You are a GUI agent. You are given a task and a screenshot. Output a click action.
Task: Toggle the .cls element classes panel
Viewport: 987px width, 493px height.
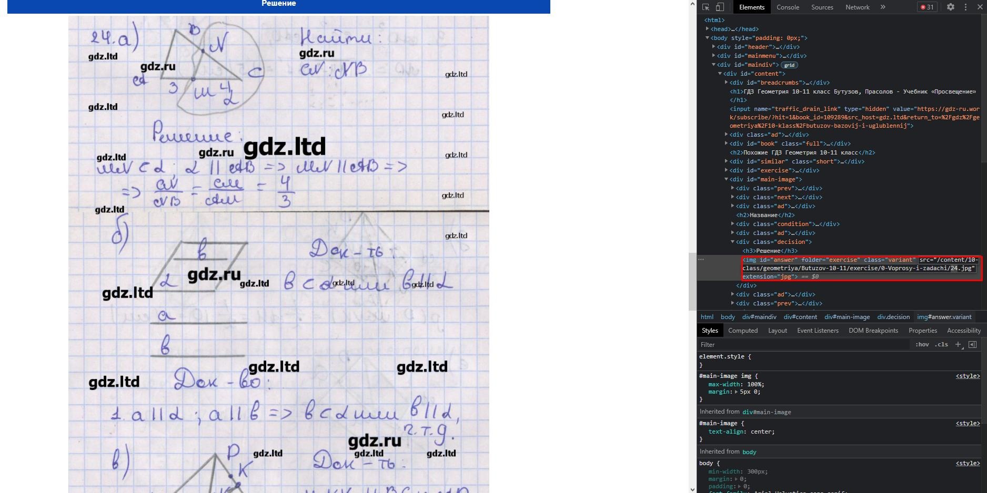click(x=941, y=345)
